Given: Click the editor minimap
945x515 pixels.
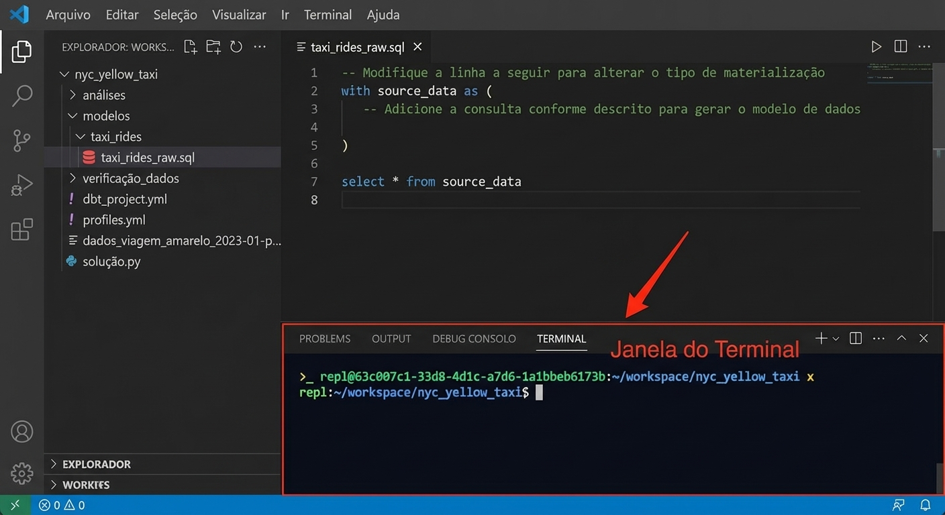Looking at the screenshot, I should click(x=899, y=74).
